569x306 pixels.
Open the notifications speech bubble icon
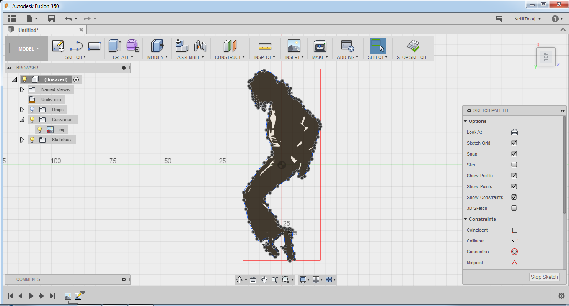pyautogui.click(x=499, y=18)
